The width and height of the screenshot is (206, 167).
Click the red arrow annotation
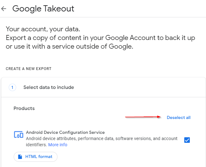[x=143, y=117]
